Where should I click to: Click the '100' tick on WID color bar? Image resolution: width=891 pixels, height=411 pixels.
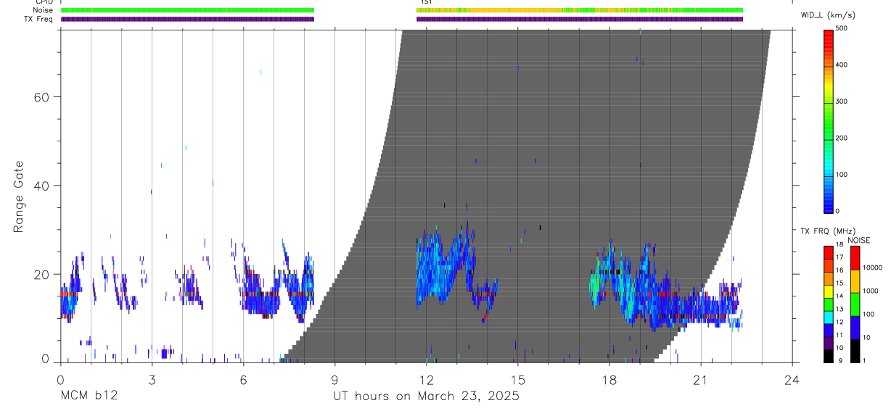pyautogui.click(x=842, y=175)
